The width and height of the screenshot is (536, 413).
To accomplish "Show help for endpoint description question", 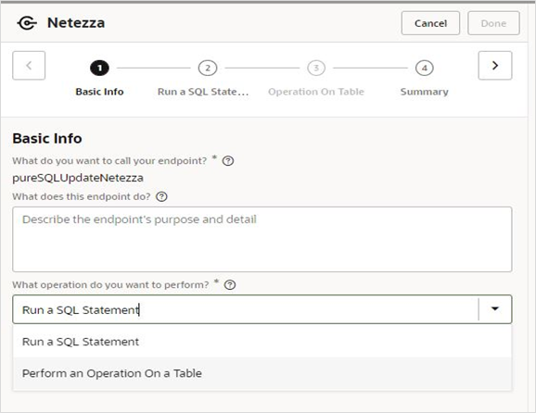I will pos(161,196).
